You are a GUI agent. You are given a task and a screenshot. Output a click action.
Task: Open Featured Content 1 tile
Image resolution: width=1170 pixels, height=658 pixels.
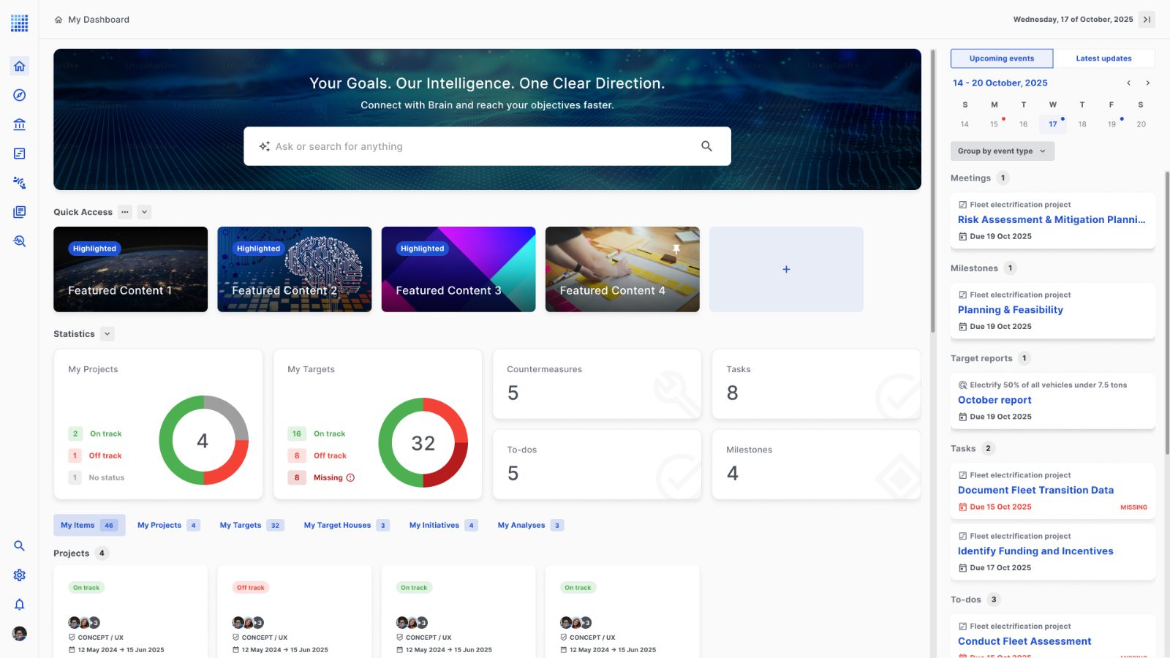tap(130, 269)
